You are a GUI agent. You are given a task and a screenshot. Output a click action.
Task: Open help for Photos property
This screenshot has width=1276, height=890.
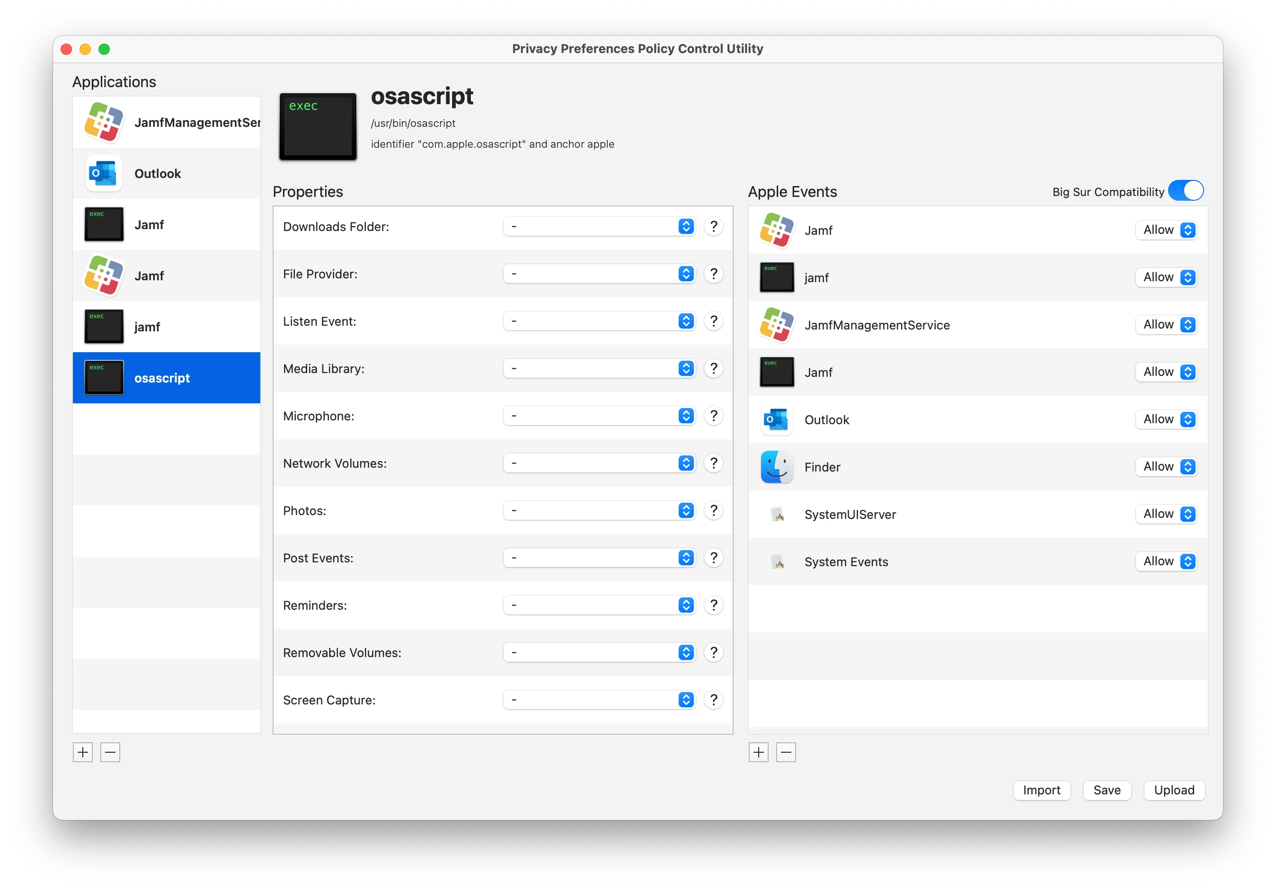(x=714, y=510)
